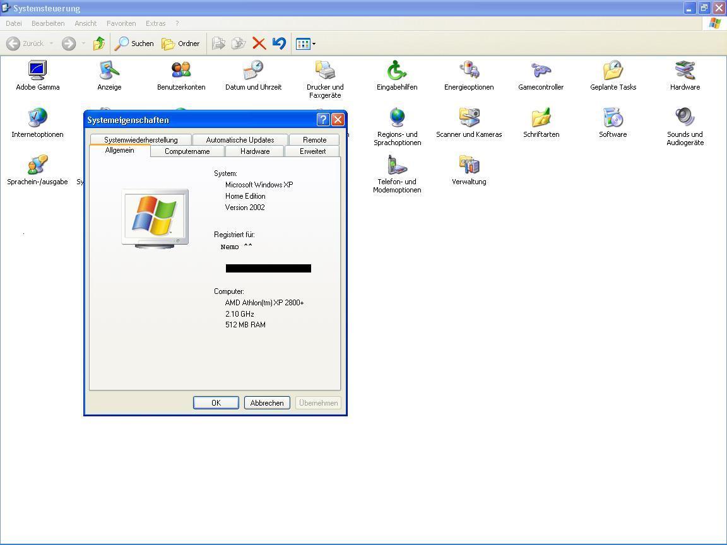Open the Gamecontroller icon
727x545 pixels.
tap(541, 71)
